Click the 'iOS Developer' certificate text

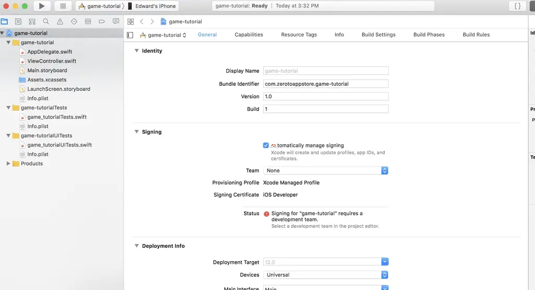coord(280,195)
